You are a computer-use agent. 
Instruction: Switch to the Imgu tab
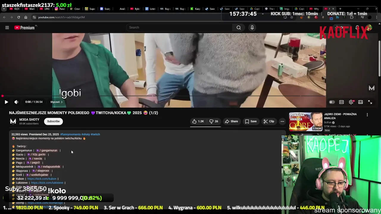pos(285,9)
